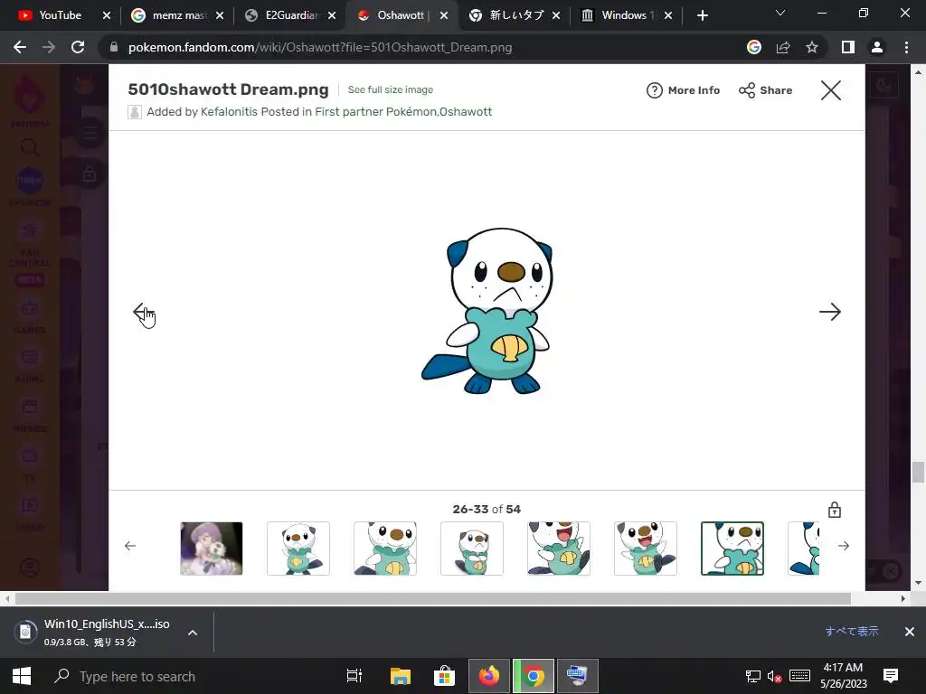Screen dimensions: 926x694
Task: Select the currently highlighted frowning Oshawott thumbnail
Action: 732,549
